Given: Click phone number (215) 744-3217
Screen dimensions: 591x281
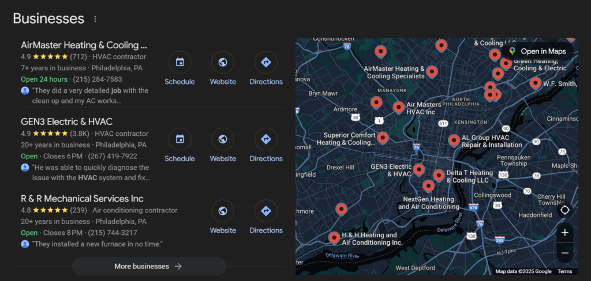Looking at the screenshot, I should tap(113, 233).
